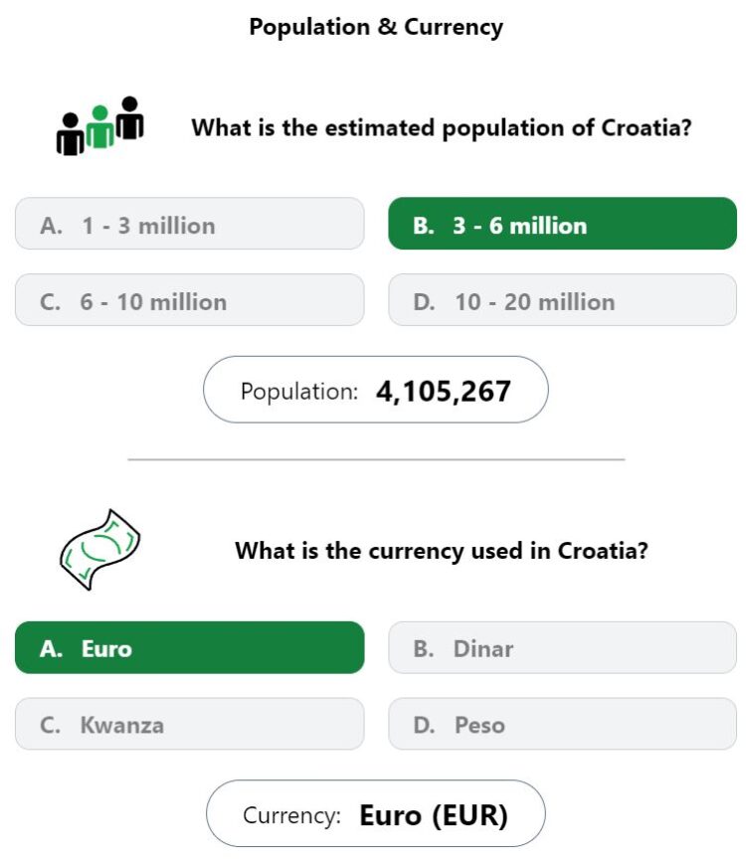746x860 pixels.
Task: Click the Currency Euro (EUR) result pill
Action: pyautogui.click(x=376, y=813)
